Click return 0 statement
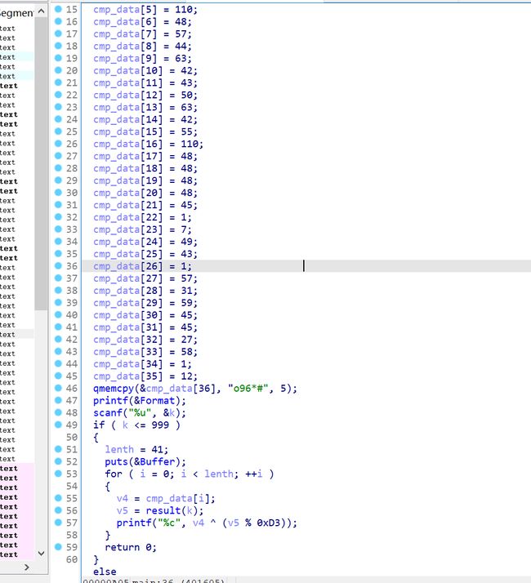 click(131, 547)
